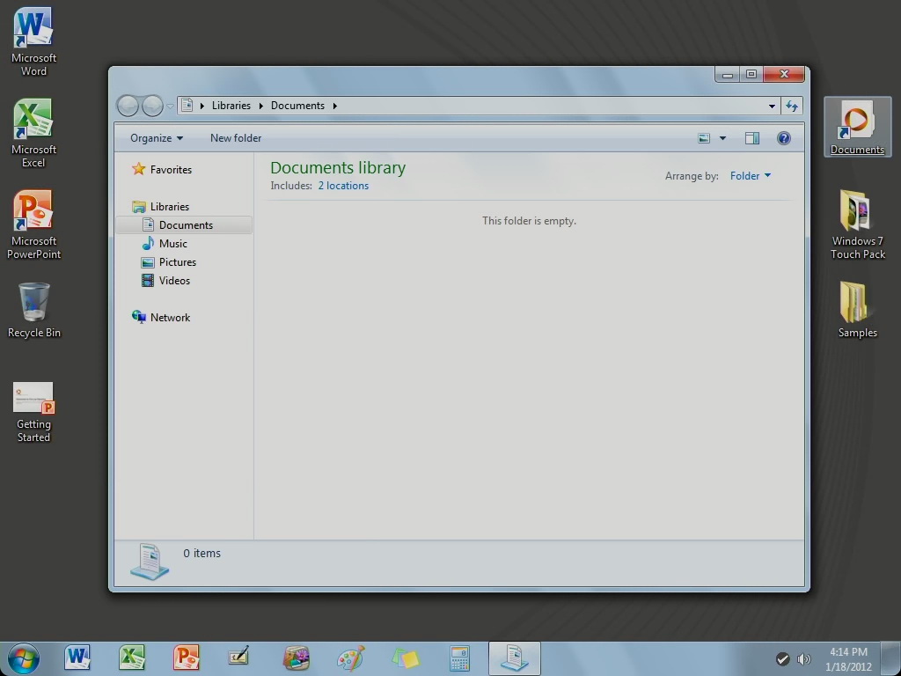Mute sound via the volume tray icon
The width and height of the screenshot is (901, 676).
803,659
